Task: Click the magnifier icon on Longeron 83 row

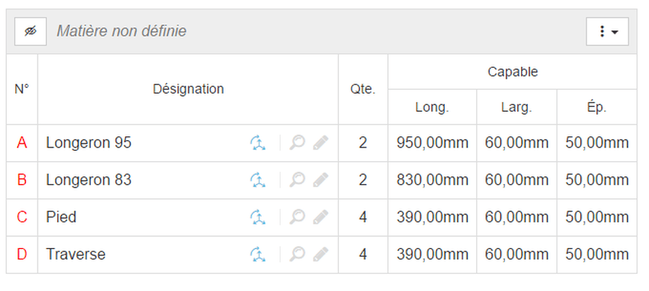Action: [297, 180]
